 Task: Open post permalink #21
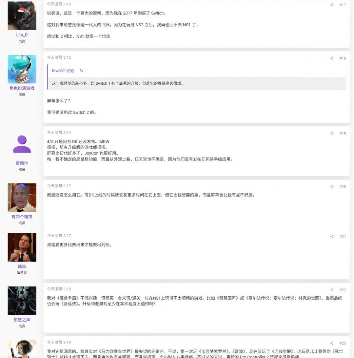[x=343, y=237]
